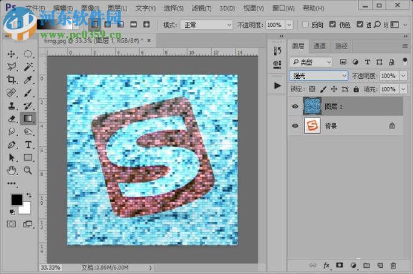
Task: Switch to the 通道 tab
Action: click(x=319, y=46)
